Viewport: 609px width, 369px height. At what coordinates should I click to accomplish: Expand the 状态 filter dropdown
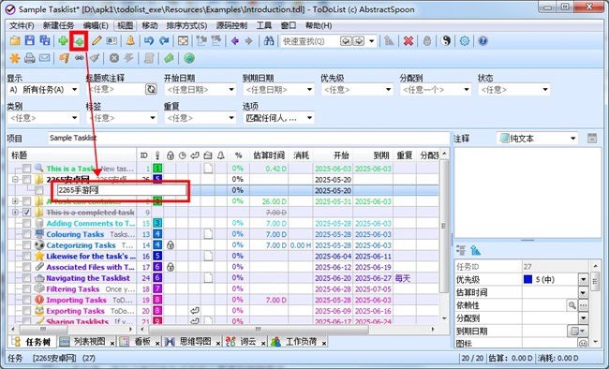[x=513, y=90]
